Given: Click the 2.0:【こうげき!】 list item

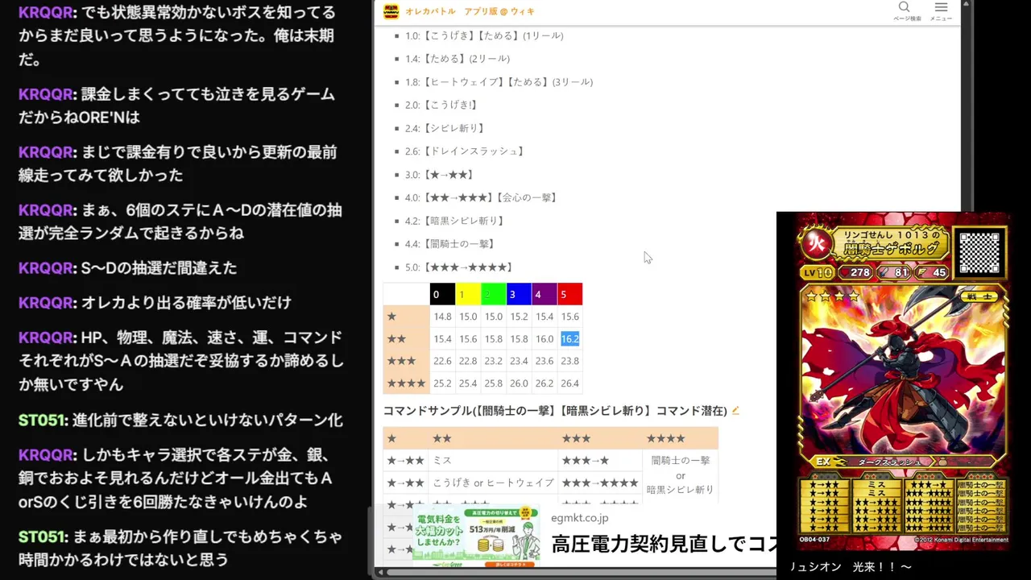Looking at the screenshot, I should 442,105.
